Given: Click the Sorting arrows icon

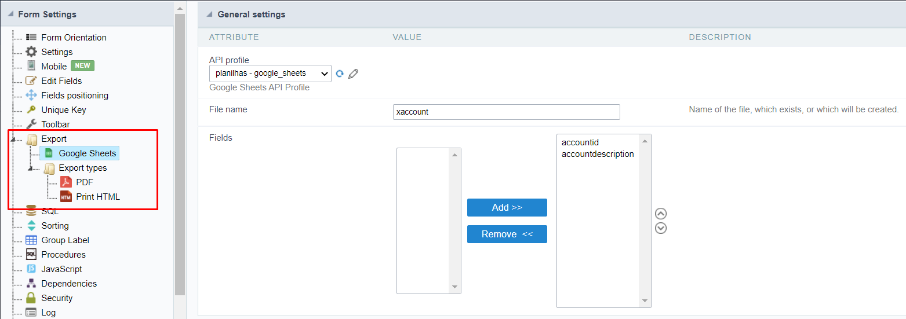Looking at the screenshot, I should [x=31, y=226].
